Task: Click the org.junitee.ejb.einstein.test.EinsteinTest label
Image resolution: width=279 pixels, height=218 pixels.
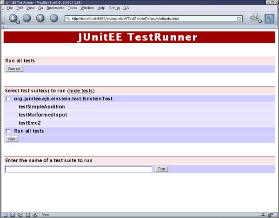Action: coord(63,99)
